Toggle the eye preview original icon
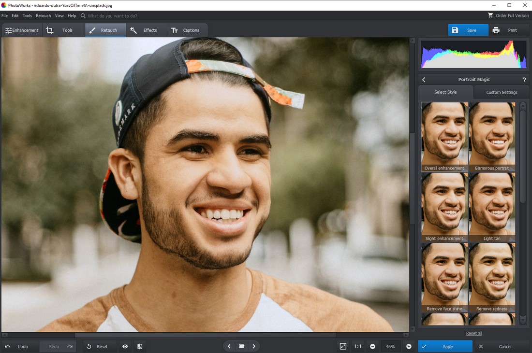The width and height of the screenshot is (532, 353). click(x=125, y=347)
